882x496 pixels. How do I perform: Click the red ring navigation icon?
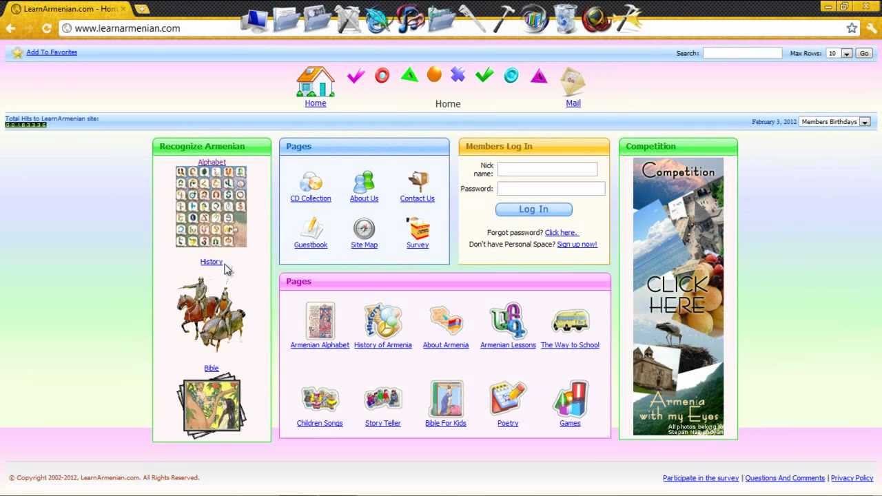pyautogui.click(x=382, y=76)
